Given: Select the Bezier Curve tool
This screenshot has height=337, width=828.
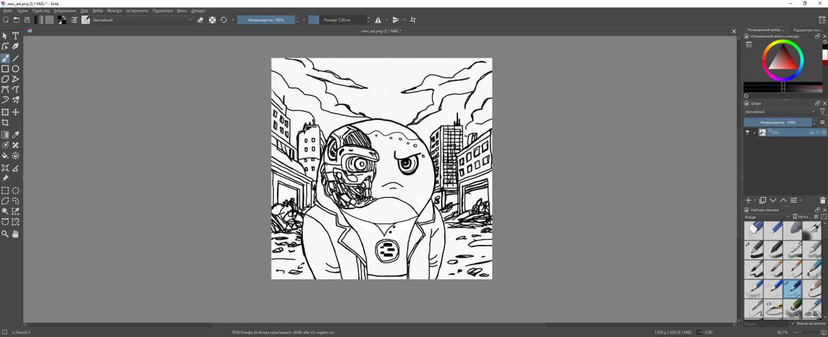Looking at the screenshot, I should pyautogui.click(x=6, y=90).
